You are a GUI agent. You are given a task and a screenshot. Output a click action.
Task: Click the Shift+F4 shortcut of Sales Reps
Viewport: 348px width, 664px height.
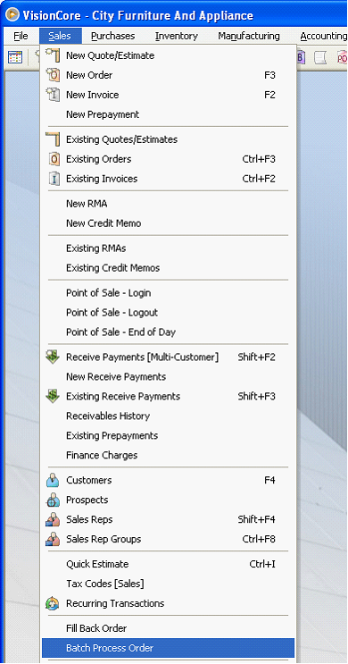(257, 519)
